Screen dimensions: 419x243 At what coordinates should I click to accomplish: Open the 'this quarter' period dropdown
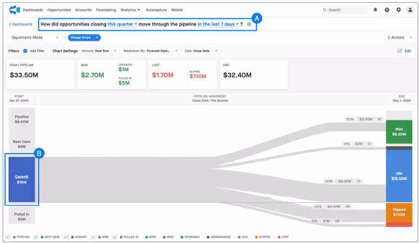[122, 24]
